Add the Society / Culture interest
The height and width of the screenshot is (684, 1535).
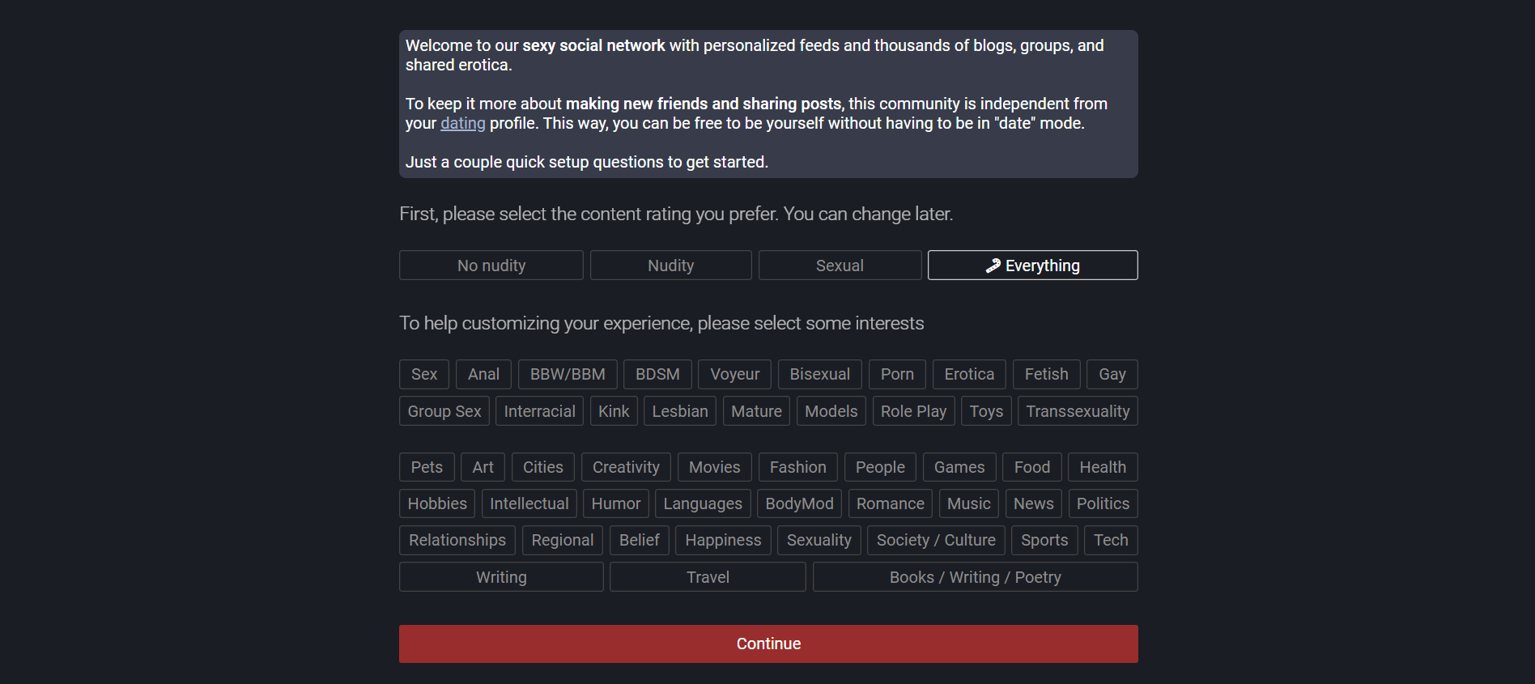point(936,540)
